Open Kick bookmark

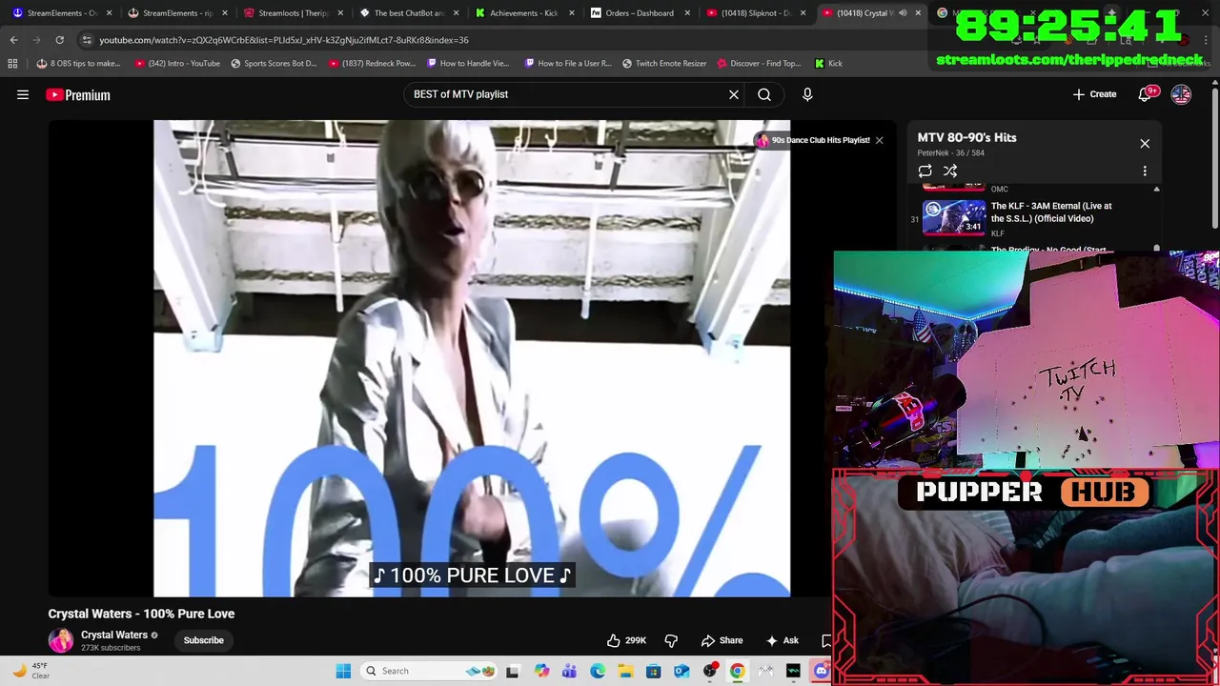(828, 63)
